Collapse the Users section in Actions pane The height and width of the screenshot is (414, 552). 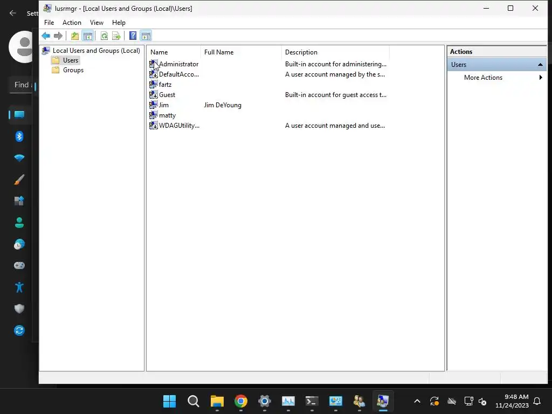540,65
